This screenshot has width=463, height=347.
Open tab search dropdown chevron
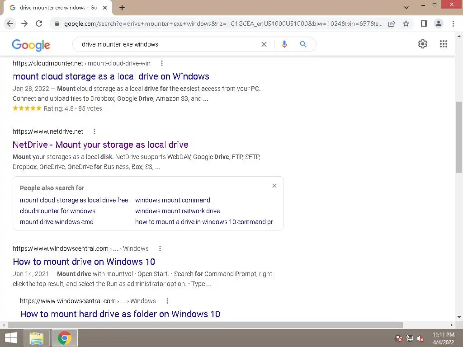point(406,7)
